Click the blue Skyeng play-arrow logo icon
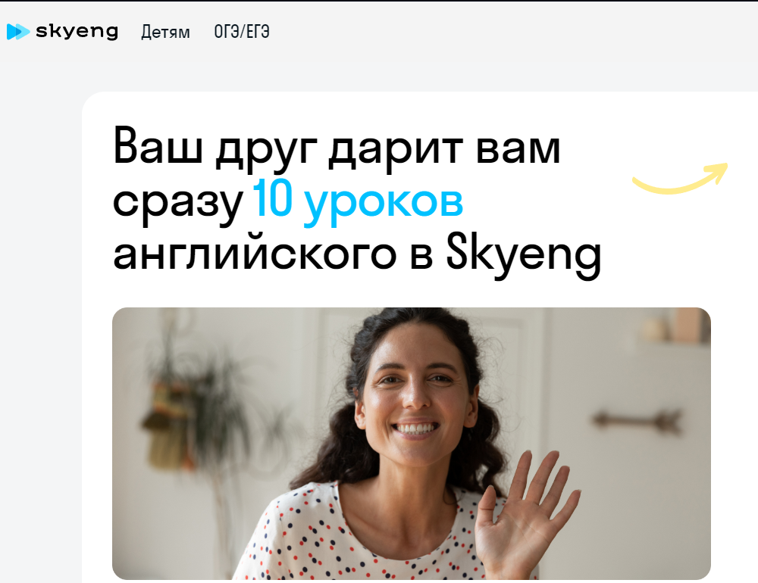 18,31
